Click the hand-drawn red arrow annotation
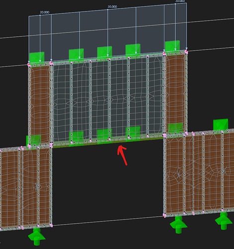This screenshot has height=249, width=234. [x=122, y=155]
